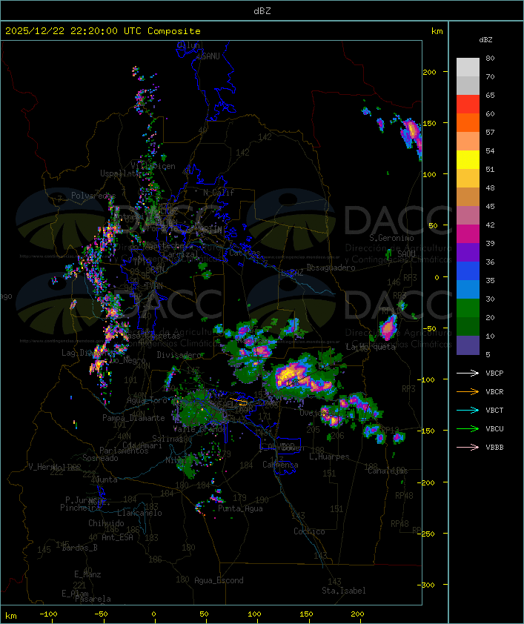The width and height of the screenshot is (524, 624).
Task: Click the 'N_Calif' place label
Action: coord(219,193)
